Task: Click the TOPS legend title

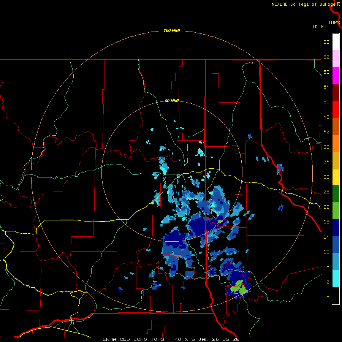Action: click(334, 23)
